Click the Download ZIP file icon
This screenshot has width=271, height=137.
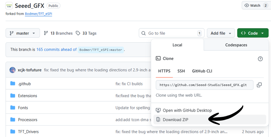158,119
